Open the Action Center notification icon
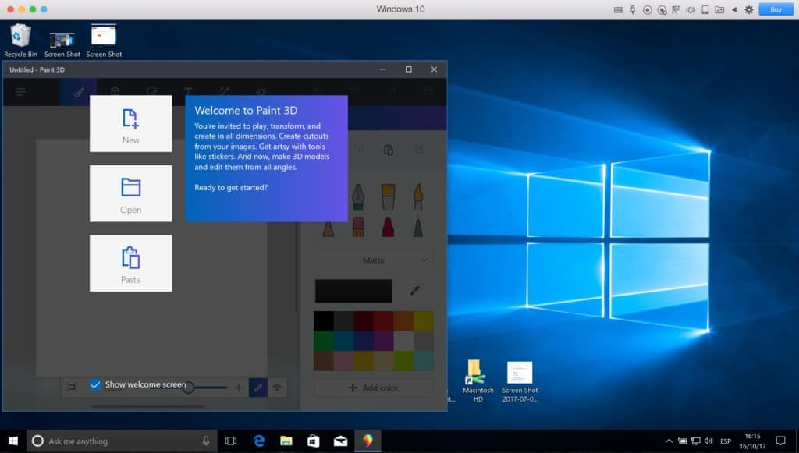The width and height of the screenshot is (799, 453). point(780,441)
